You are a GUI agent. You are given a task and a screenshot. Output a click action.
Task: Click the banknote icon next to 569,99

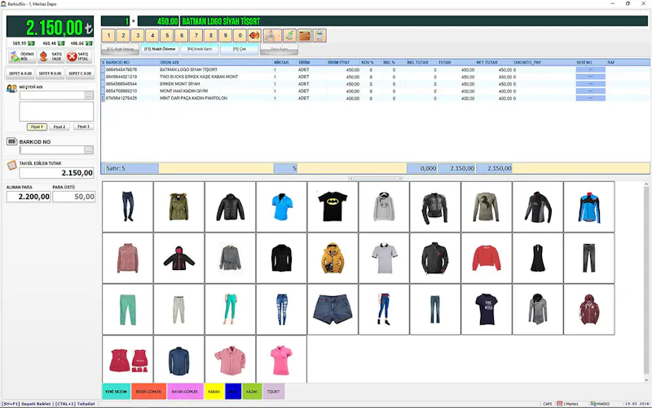[31, 43]
